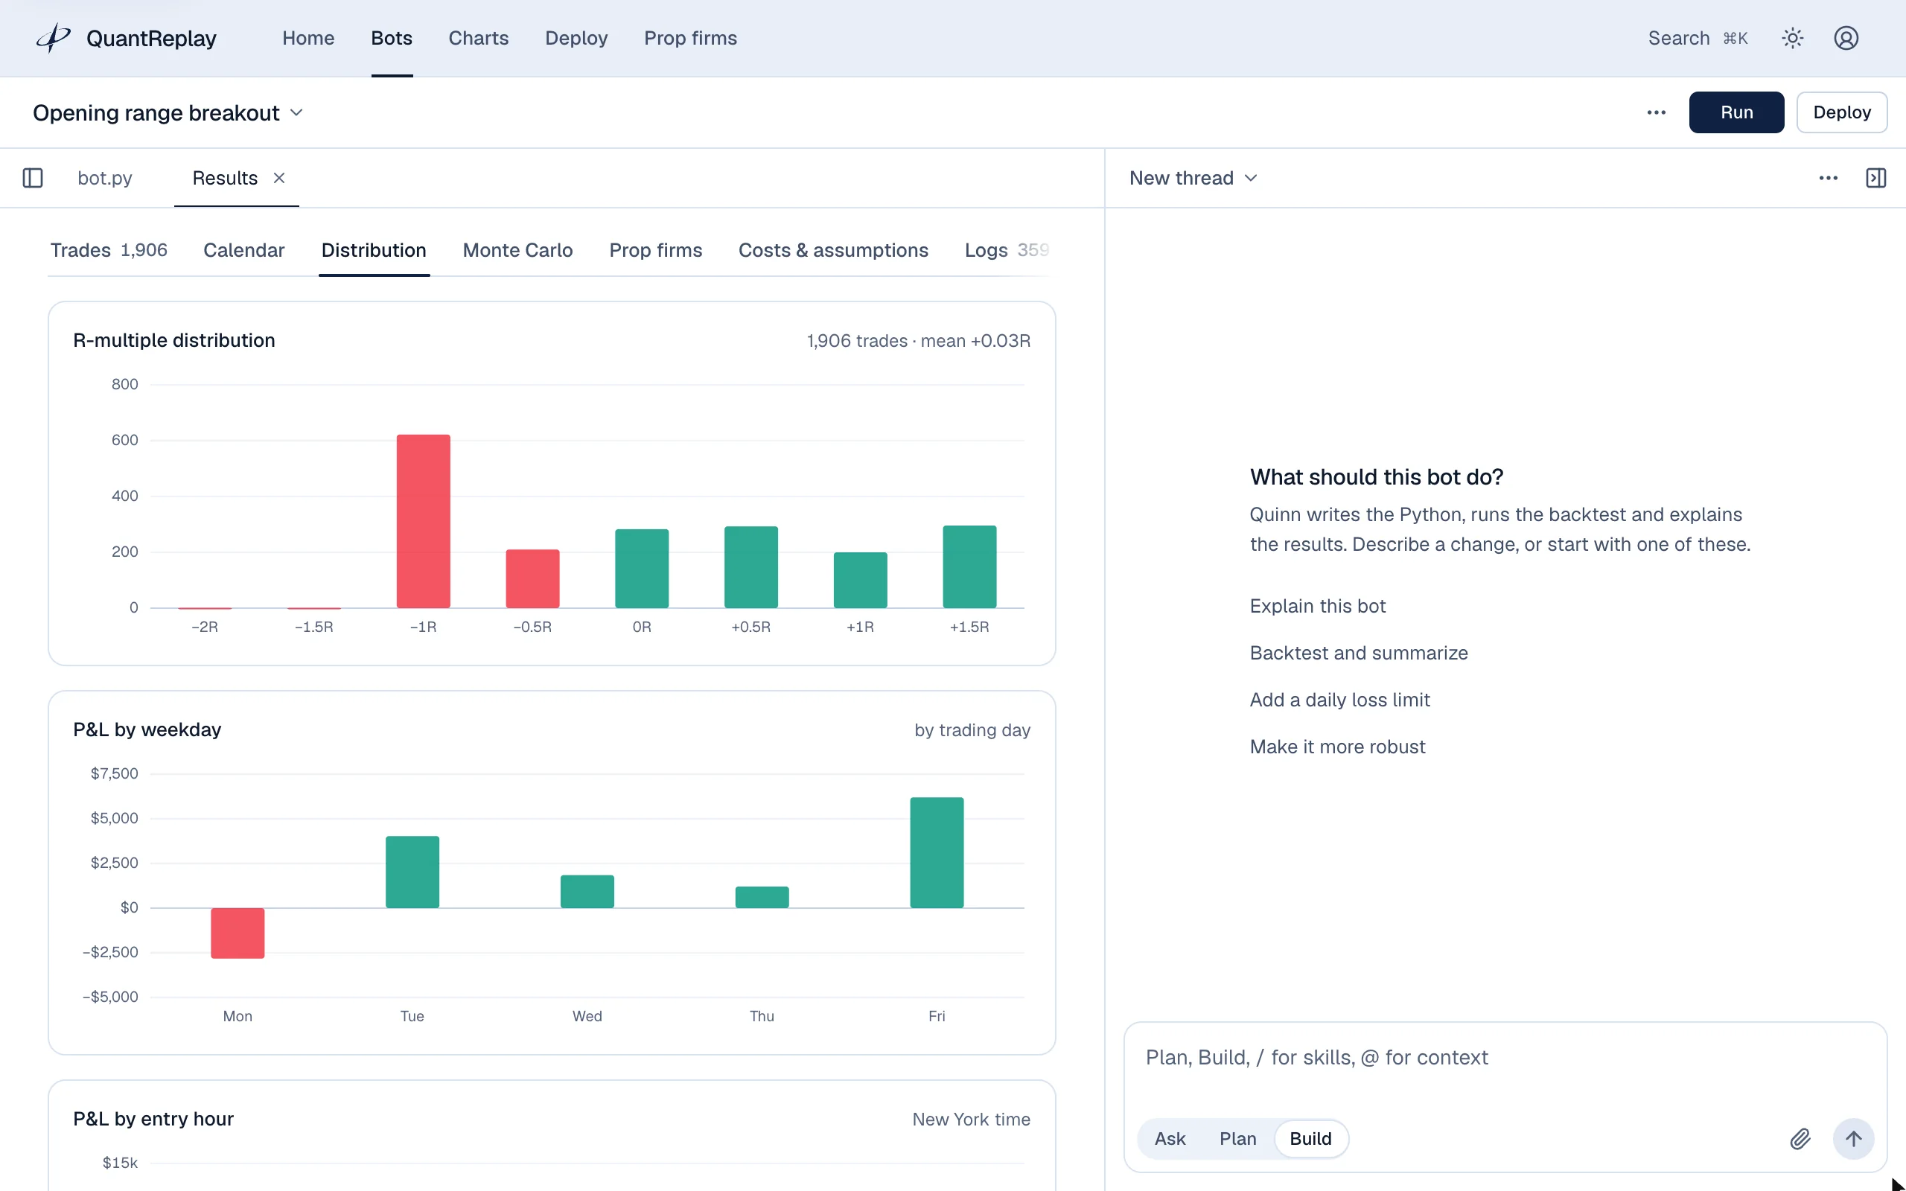Viewport: 1906px width, 1191px height.
Task: Click the Run button
Action: click(1736, 112)
